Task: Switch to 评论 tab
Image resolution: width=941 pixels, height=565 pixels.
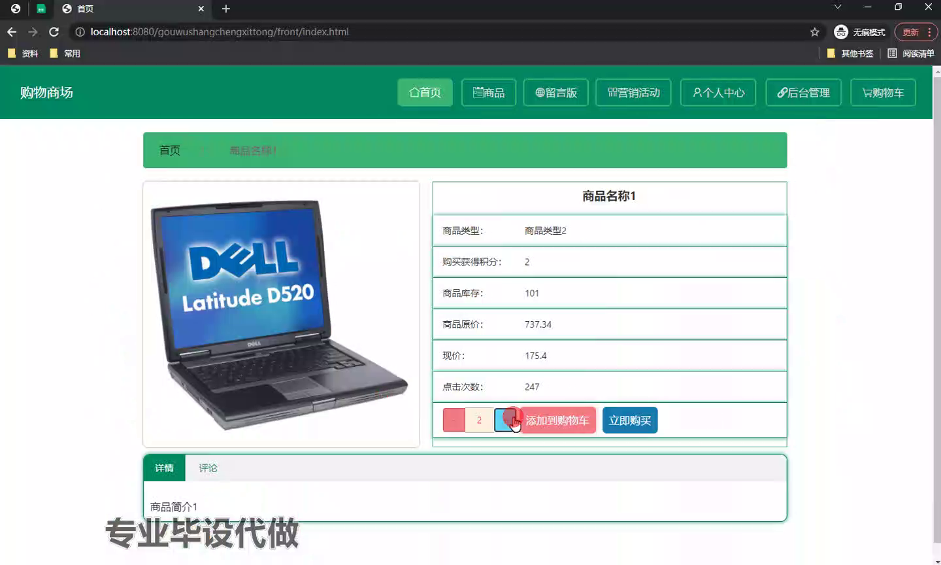Action: tap(208, 468)
